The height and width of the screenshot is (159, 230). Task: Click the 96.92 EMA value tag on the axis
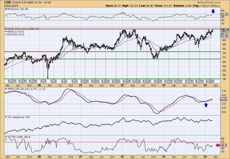tap(224, 34)
